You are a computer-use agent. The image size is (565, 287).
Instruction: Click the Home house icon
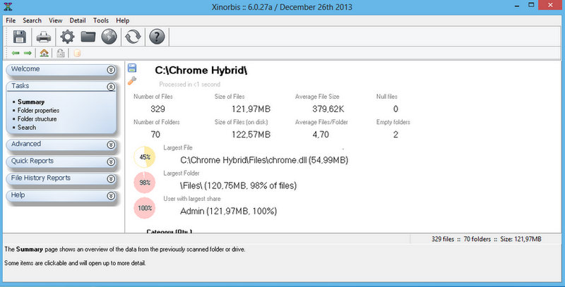tap(44, 53)
